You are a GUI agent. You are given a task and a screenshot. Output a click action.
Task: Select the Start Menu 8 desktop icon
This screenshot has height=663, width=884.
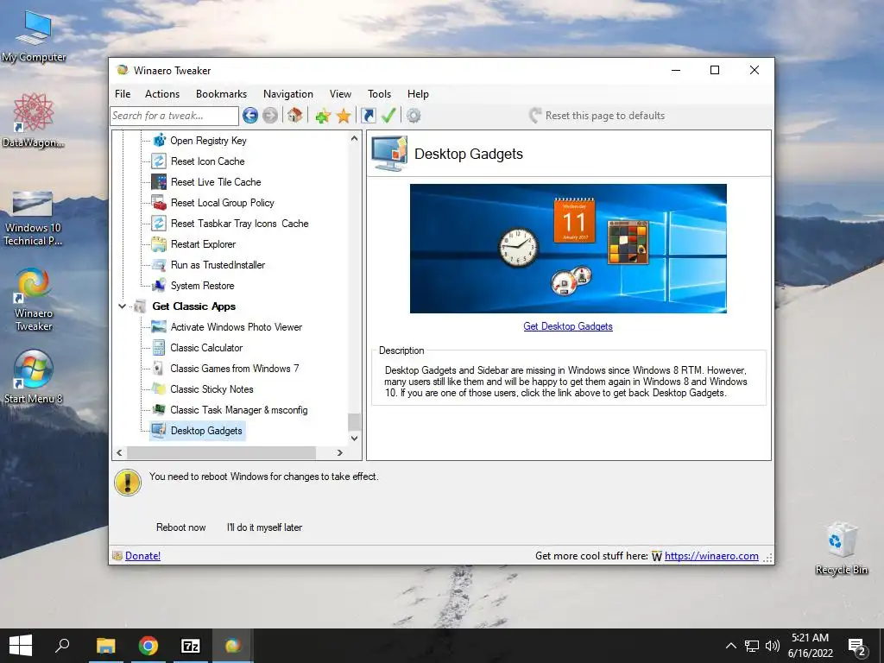[34, 376]
